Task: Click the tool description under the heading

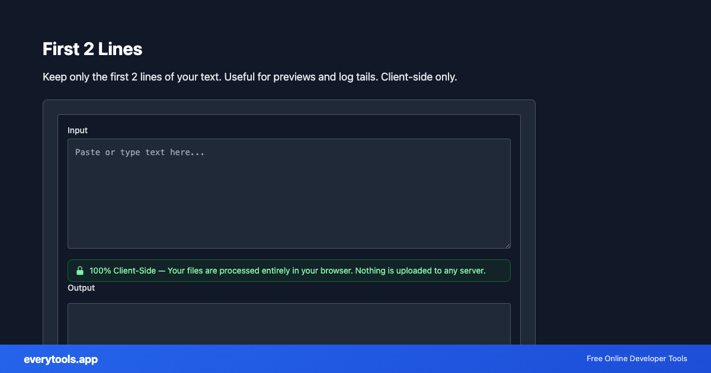Action: click(249, 77)
